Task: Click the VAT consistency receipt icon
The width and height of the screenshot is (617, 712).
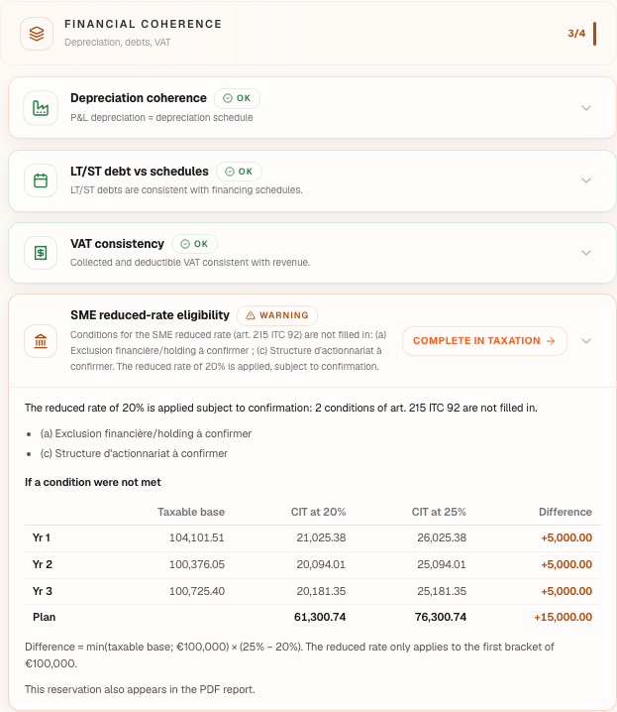Action: (41, 253)
